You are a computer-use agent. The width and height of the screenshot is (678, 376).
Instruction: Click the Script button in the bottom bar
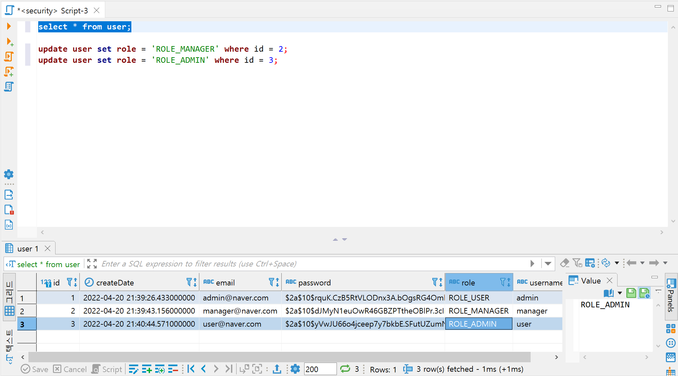pyautogui.click(x=107, y=369)
